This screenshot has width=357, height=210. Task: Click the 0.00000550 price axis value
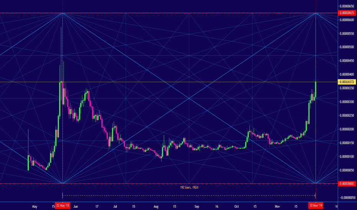(347, 34)
